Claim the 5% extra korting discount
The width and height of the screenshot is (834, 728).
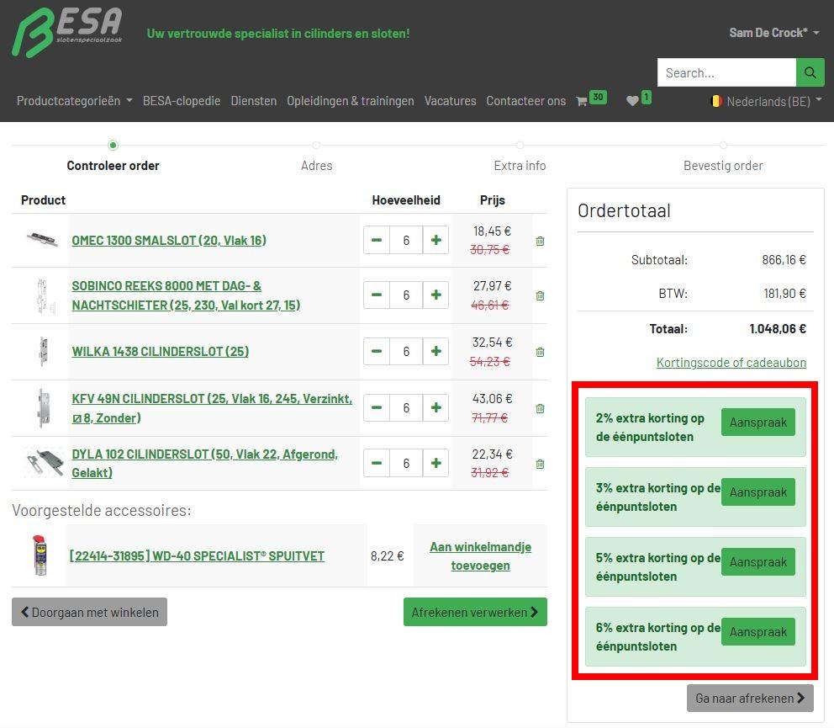click(757, 562)
